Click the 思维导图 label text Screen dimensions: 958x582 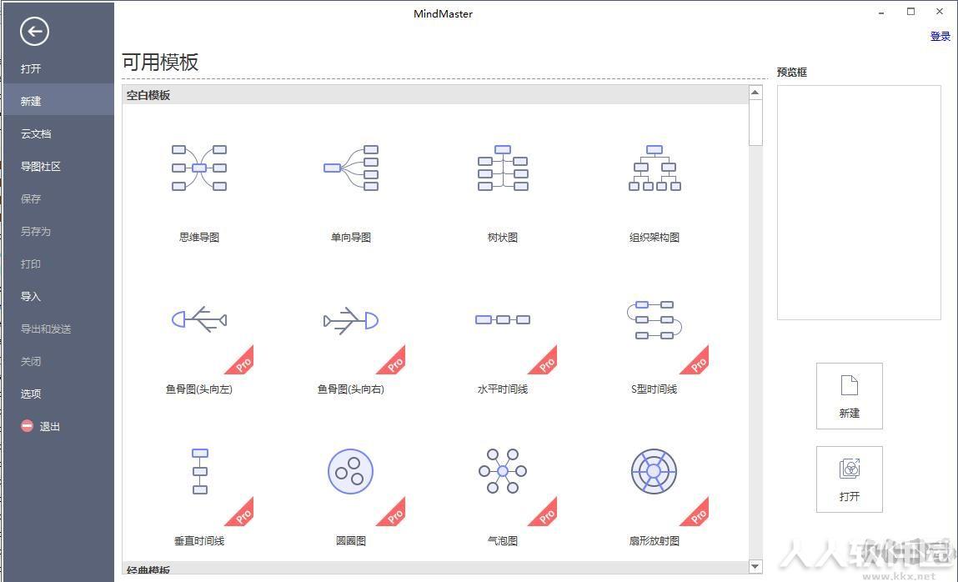[199, 237]
